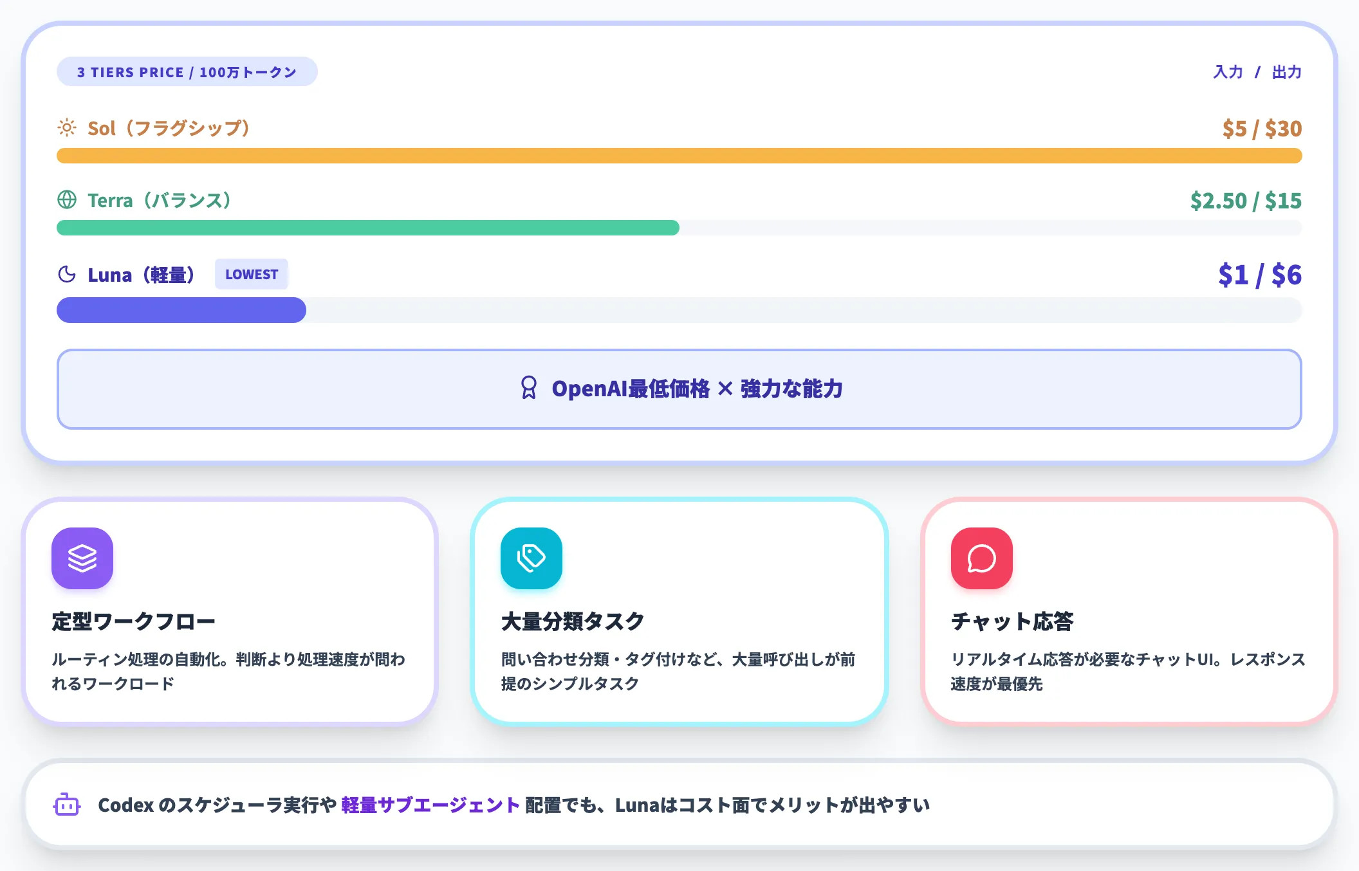
Task: Click the robot icon beside Codex text
Action: pos(67,805)
